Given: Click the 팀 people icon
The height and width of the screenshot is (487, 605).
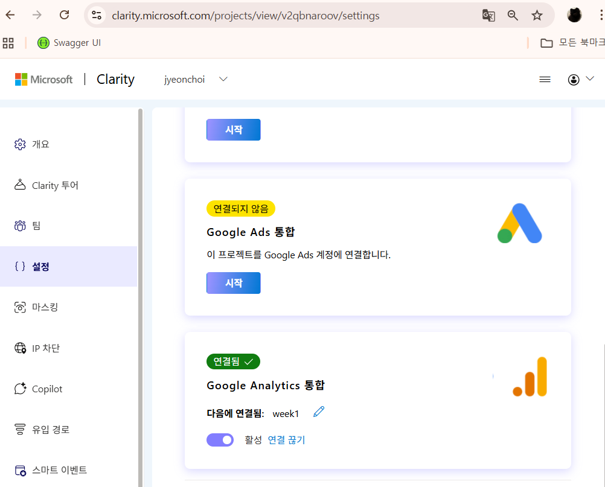Looking at the screenshot, I should 20,226.
